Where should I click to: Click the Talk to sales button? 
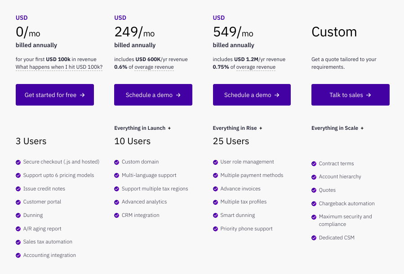[x=350, y=95]
